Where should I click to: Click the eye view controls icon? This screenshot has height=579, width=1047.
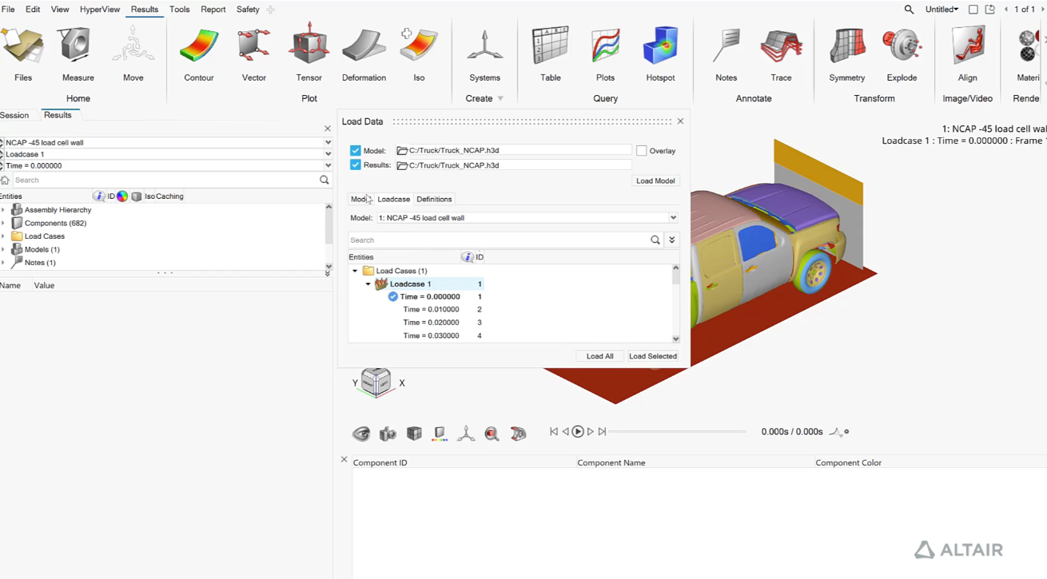361,434
